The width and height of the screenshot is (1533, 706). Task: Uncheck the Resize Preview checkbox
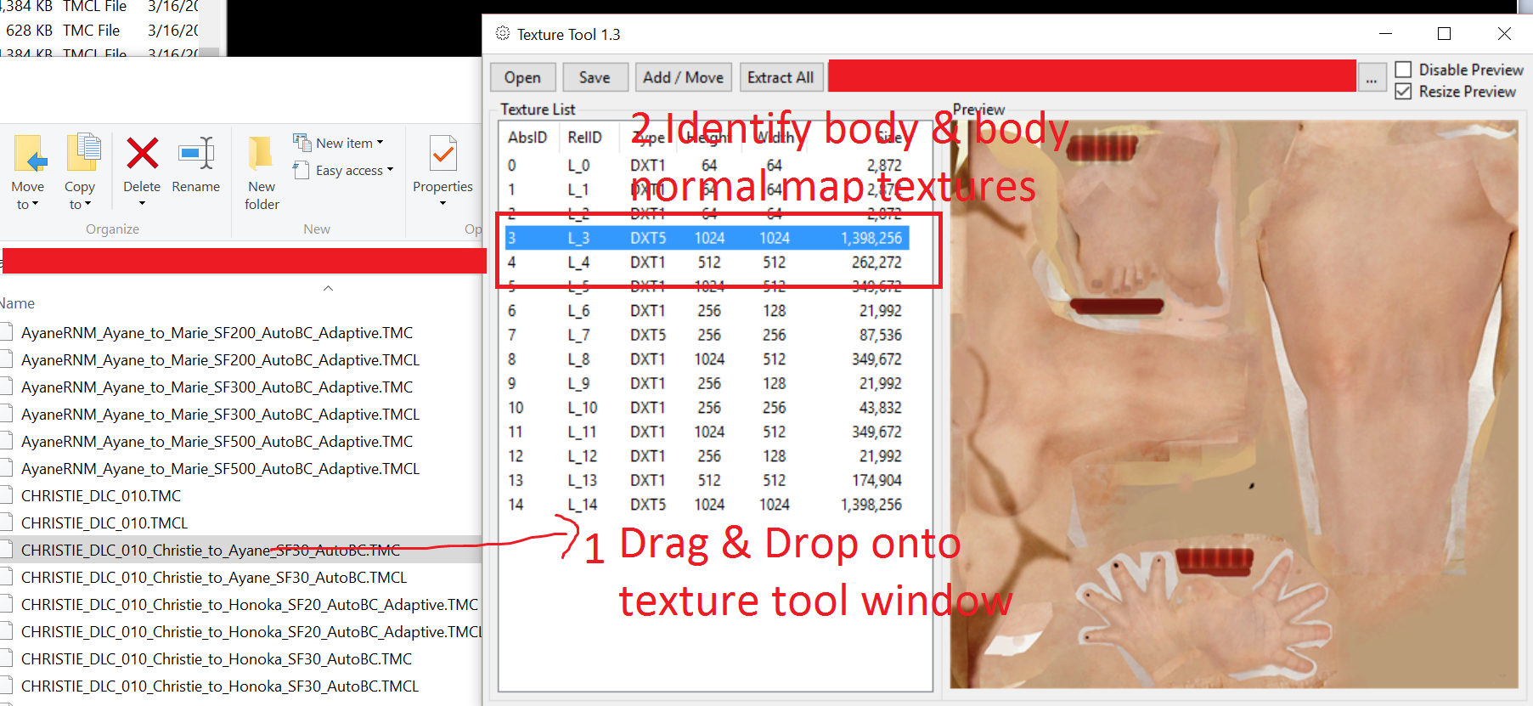pyautogui.click(x=1403, y=92)
